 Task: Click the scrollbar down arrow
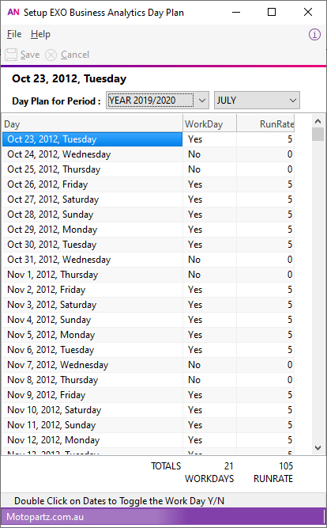[x=318, y=447]
